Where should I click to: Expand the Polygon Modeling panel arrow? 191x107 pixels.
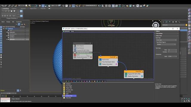[x=17, y=18]
